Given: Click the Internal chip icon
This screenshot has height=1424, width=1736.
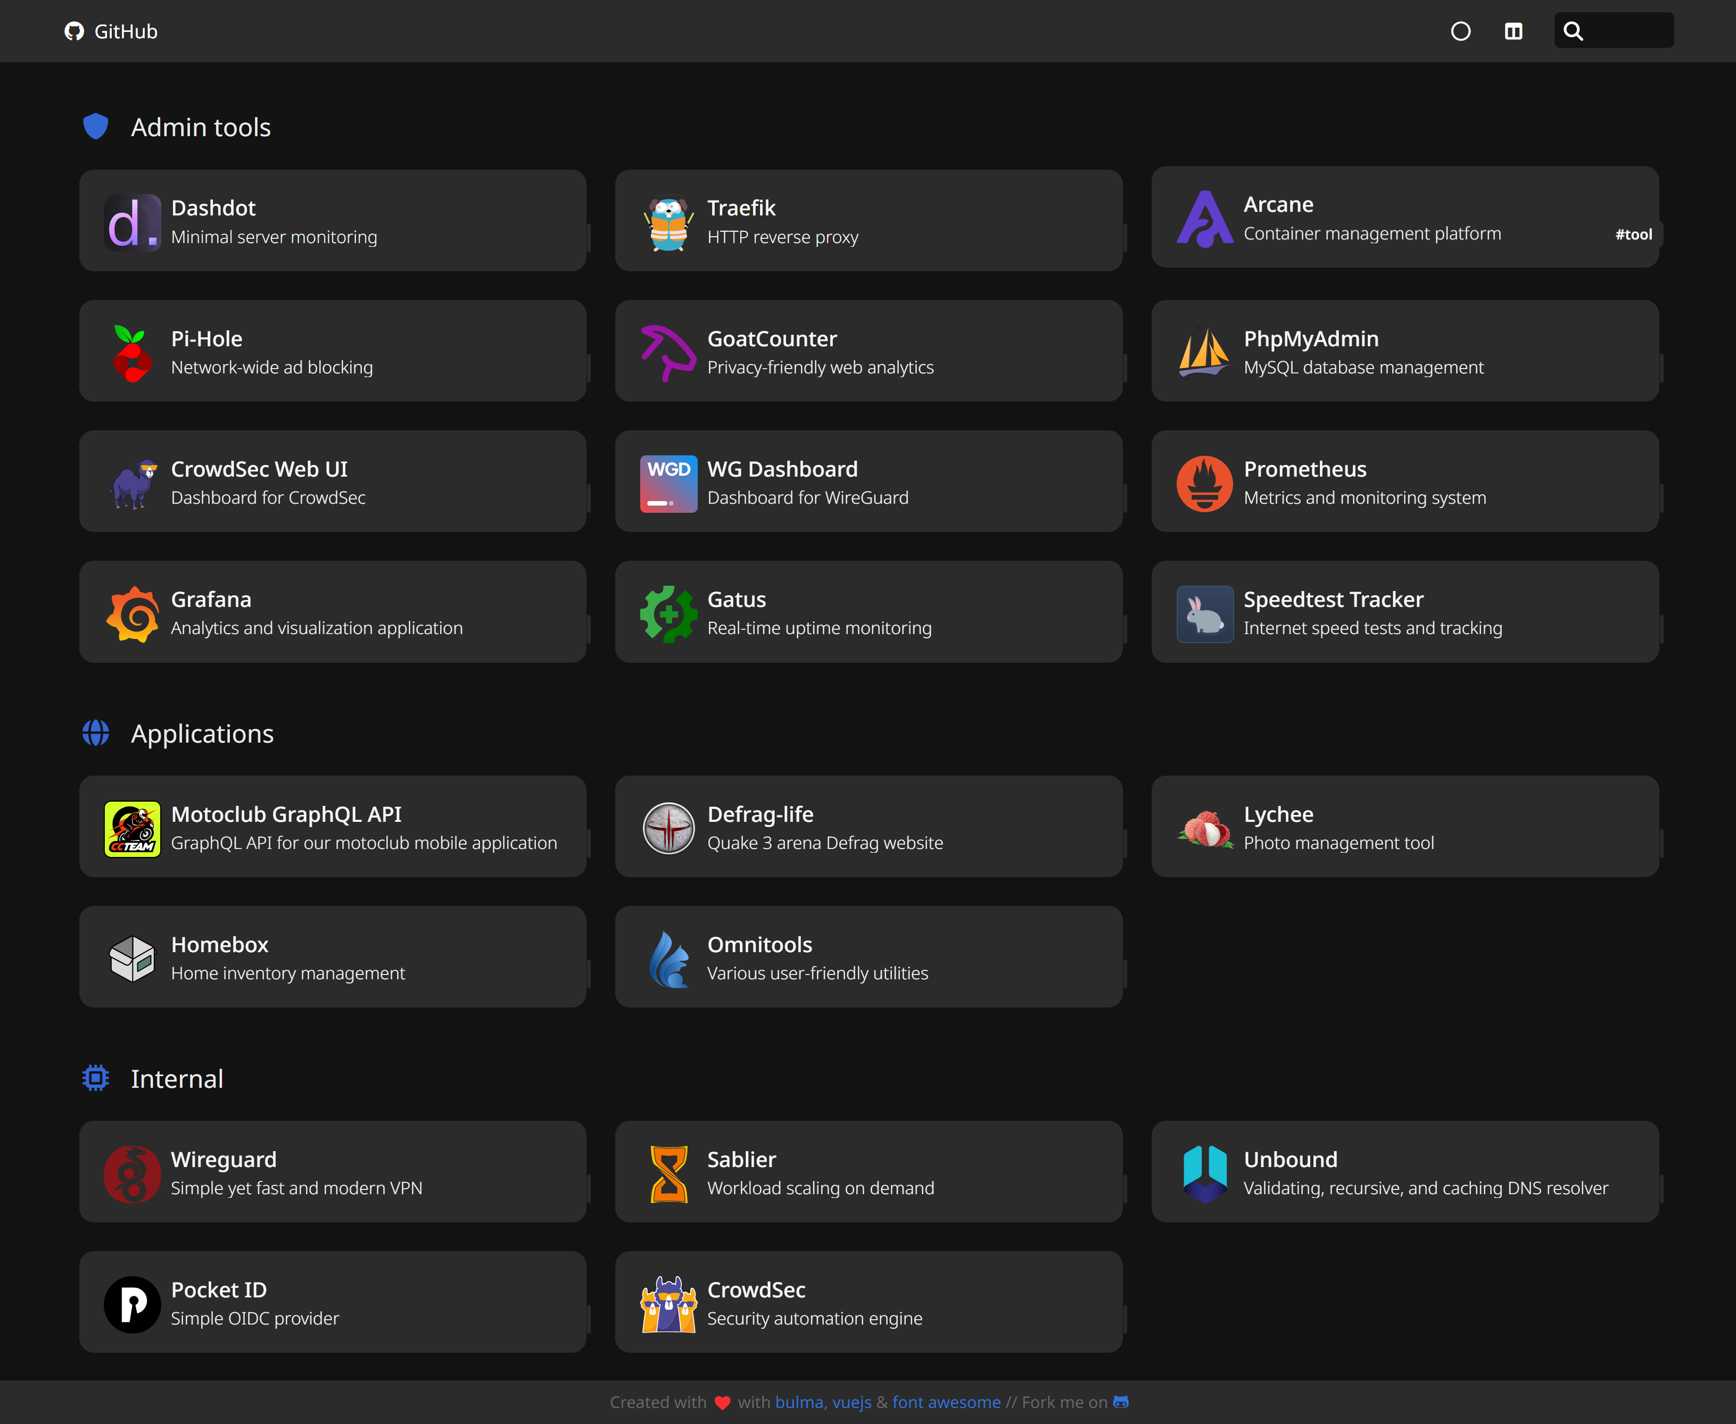Looking at the screenshot, I should (95, 1078).
